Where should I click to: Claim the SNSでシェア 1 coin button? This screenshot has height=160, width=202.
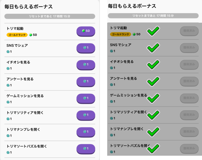tap(86, 48)
